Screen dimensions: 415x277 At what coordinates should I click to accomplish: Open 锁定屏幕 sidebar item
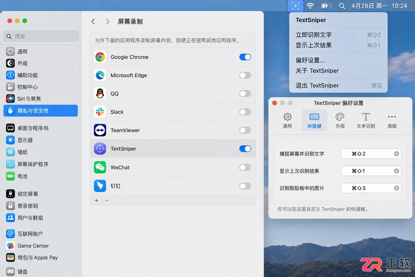pyautogui.click(x=41, y=194)
